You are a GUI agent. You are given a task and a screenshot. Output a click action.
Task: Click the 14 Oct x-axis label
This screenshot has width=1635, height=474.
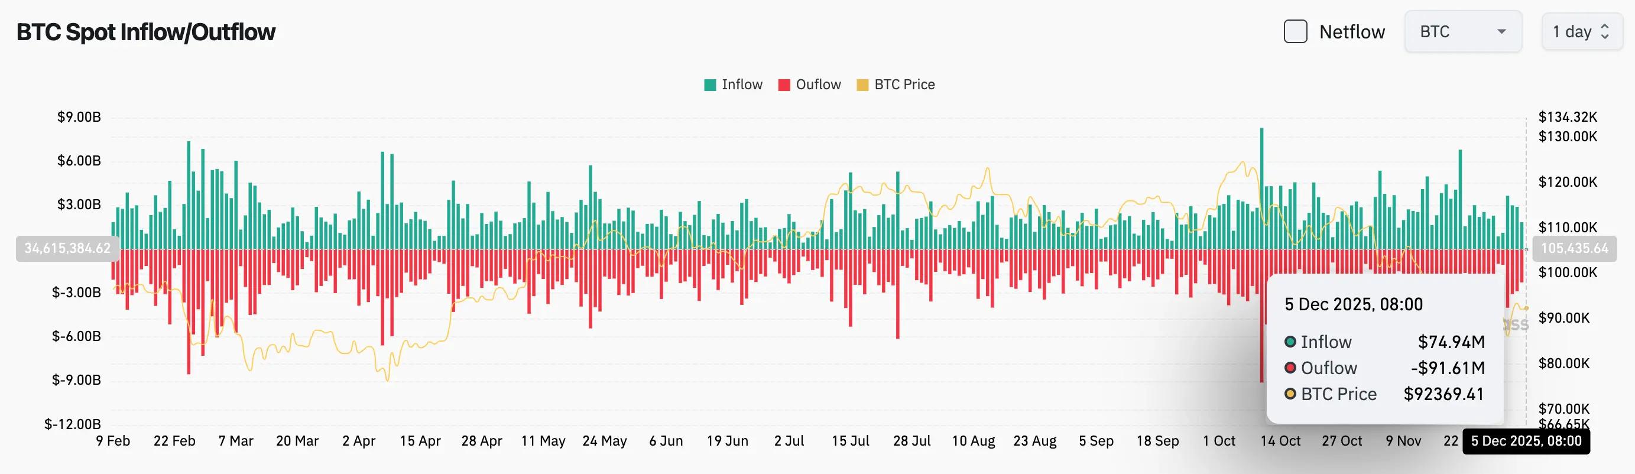(x=1280, y=441)
